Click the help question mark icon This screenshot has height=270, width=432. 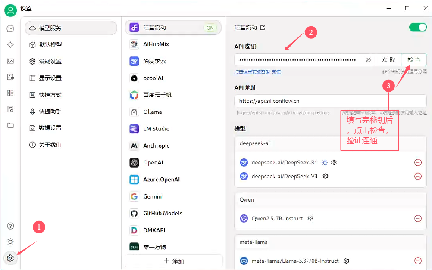click(10, 226)
